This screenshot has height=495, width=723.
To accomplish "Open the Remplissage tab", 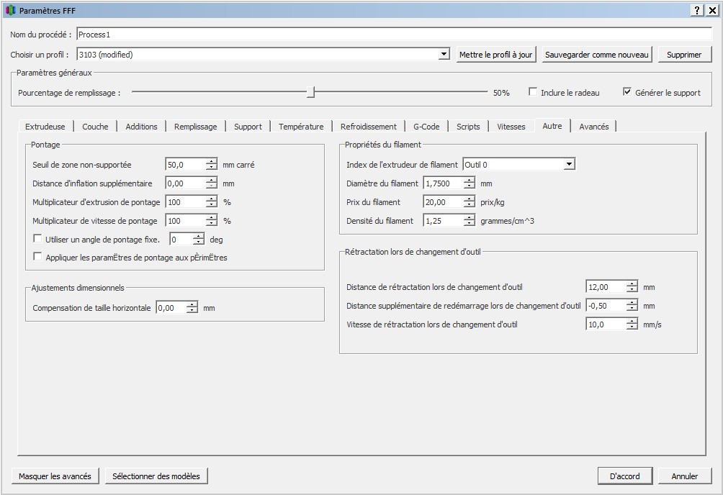I will coord(195,127).
